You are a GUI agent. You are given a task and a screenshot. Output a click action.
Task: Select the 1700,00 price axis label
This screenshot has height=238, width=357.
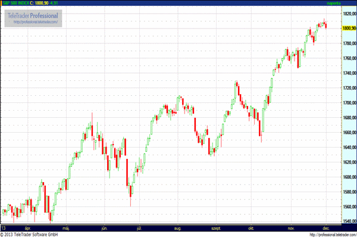click(349, 103)
